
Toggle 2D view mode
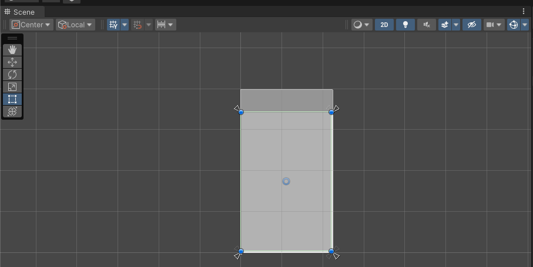384,25
